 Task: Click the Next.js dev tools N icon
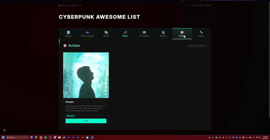tap(4, 130)
